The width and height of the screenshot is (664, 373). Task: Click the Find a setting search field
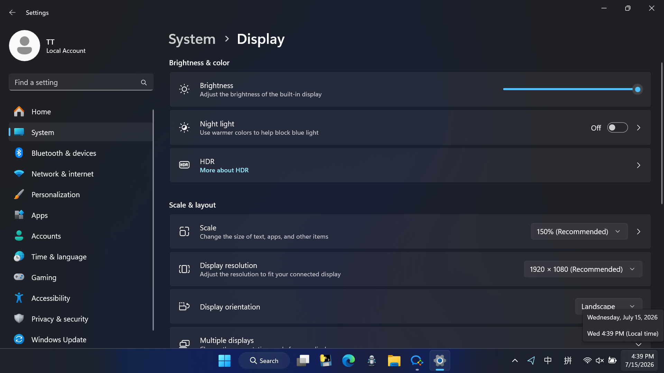[81, 82]
